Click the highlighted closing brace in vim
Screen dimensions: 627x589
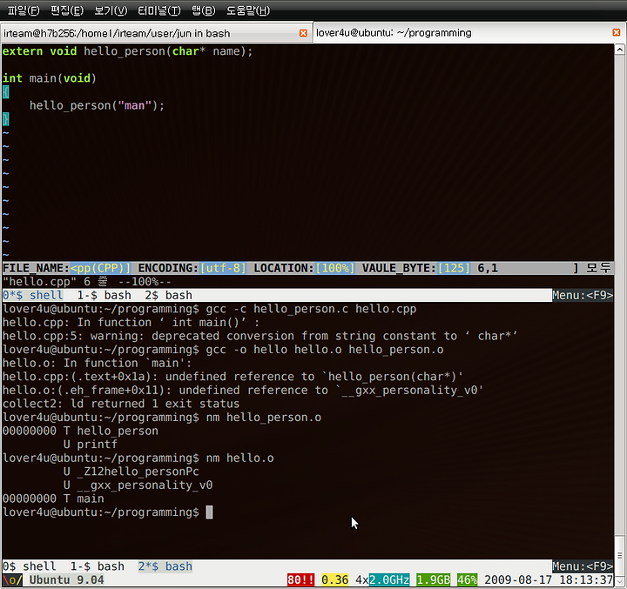tap(5, 119)
